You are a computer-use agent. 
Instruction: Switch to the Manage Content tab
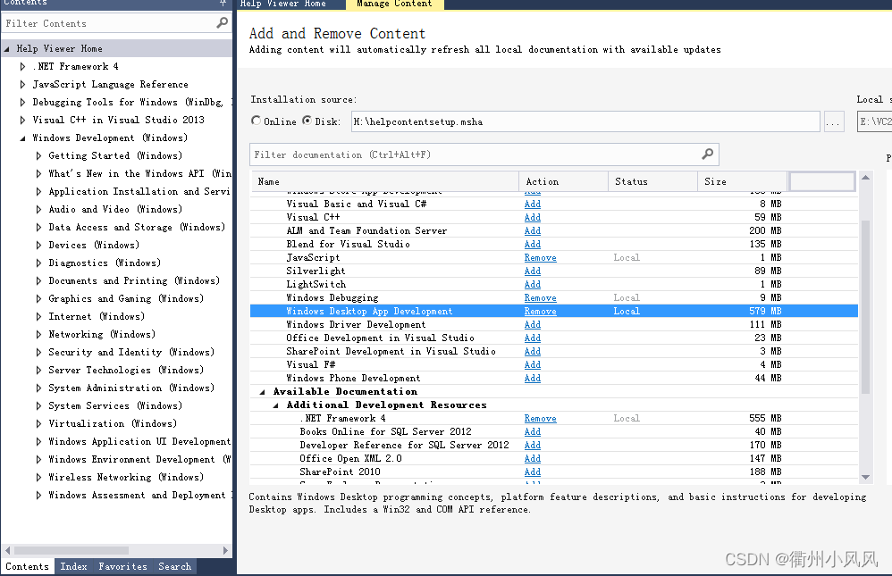pyautogui.click(x=394, y=4)
